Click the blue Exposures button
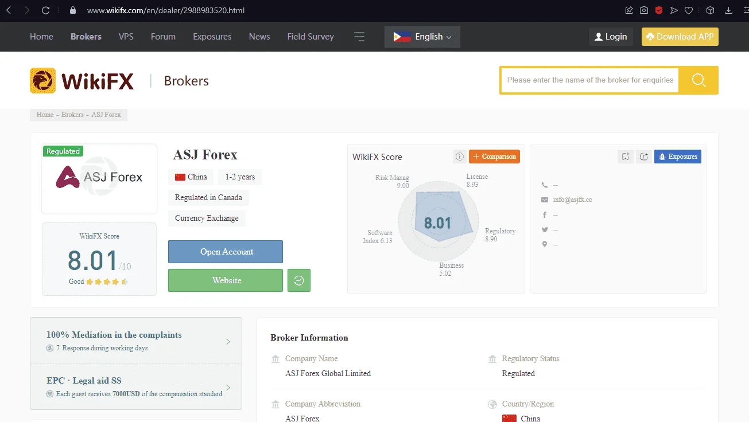This screenshot has width=749, height=422. [x=678, y=157]
